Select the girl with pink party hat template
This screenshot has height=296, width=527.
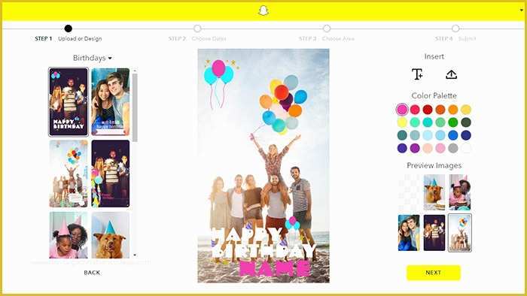(69, 235)
